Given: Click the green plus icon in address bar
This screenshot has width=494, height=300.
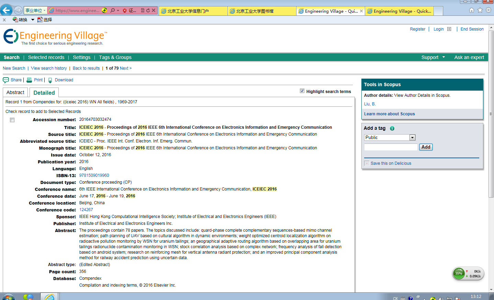Looking at the screenshot, I should point(104,10).
